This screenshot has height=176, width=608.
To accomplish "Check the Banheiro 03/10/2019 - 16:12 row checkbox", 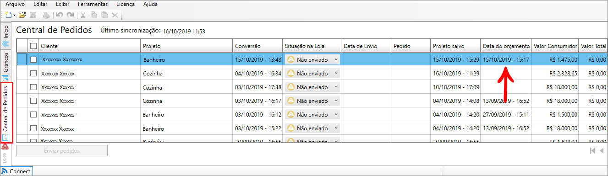I will click(33, 114).
